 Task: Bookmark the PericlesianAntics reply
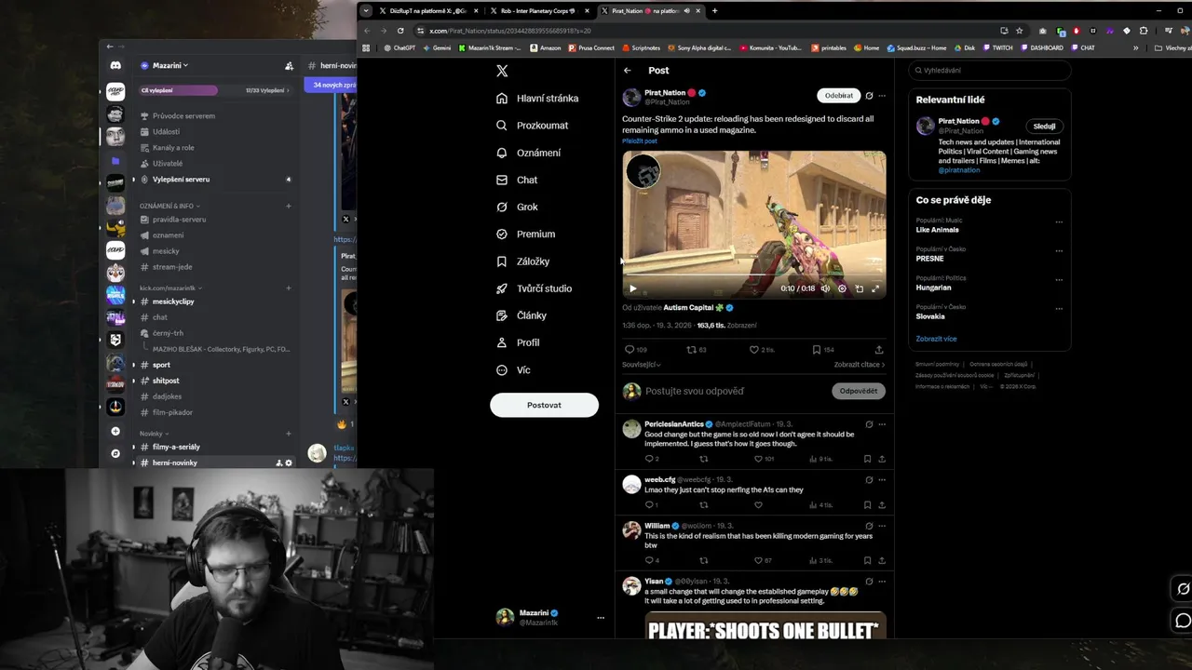(x=867, y=459)
